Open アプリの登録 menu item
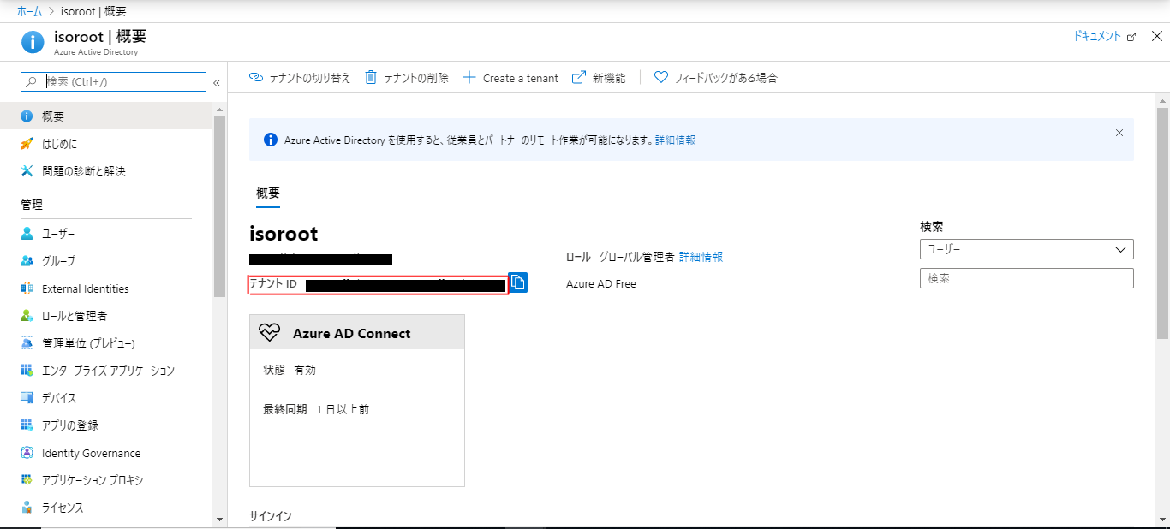Viewport: 1170px width, 529px height. [106, 425]
